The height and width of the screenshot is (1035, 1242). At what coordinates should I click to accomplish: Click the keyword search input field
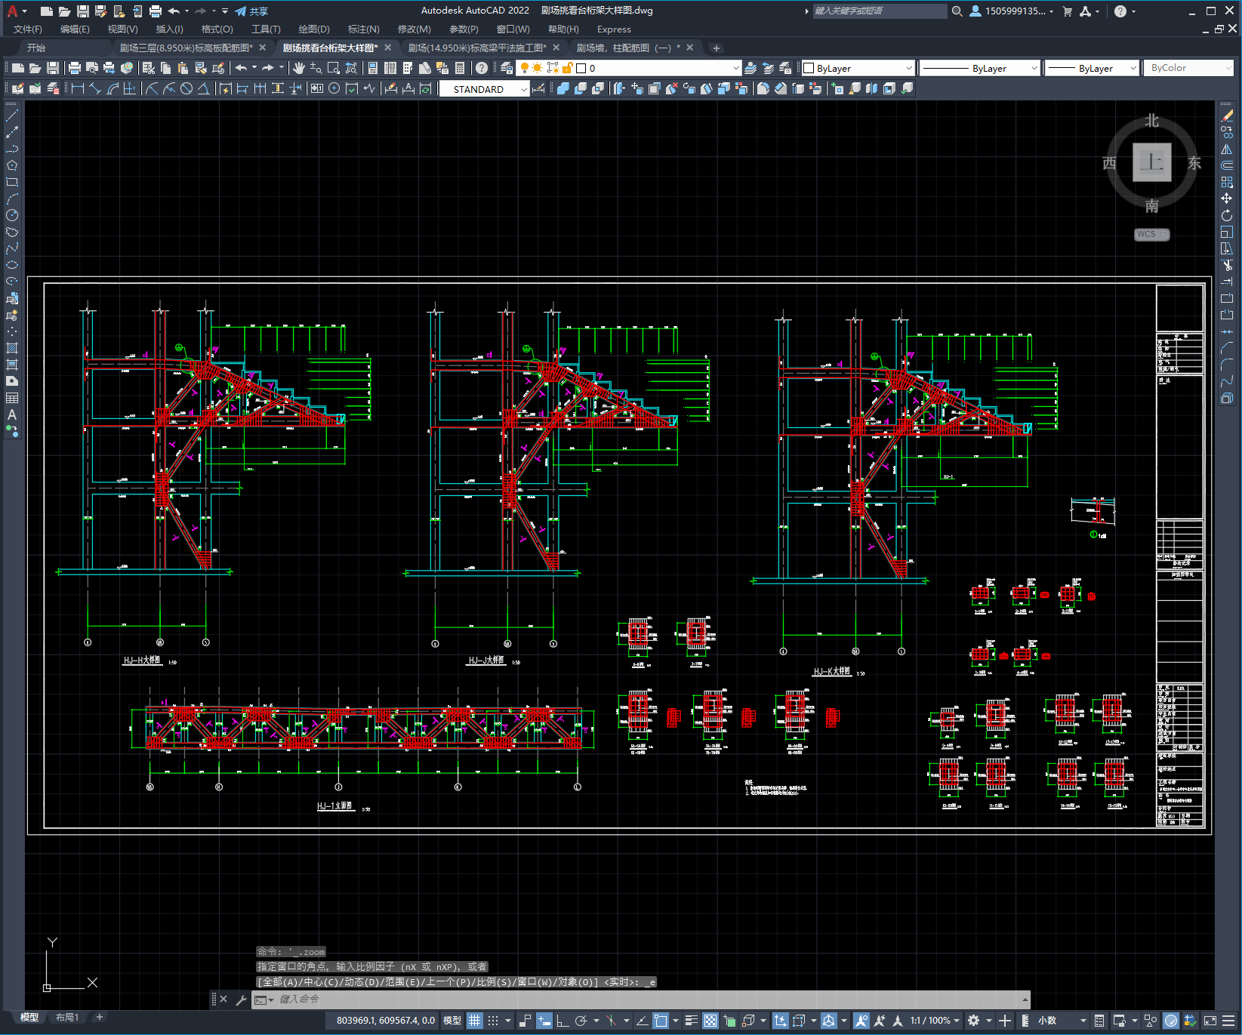[x=880, y=11]
